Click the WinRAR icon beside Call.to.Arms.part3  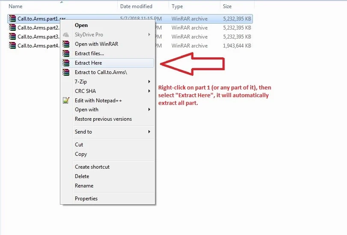[12, 37]
